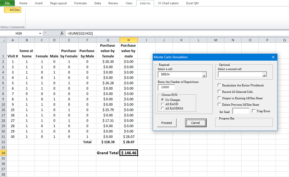
Task: Launch the MCSim add-in macro
Action: (x=12, y=10)
